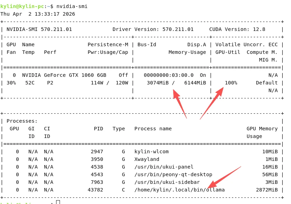
Task: Click temperature value 52C
Action: (x=30, y=83)
